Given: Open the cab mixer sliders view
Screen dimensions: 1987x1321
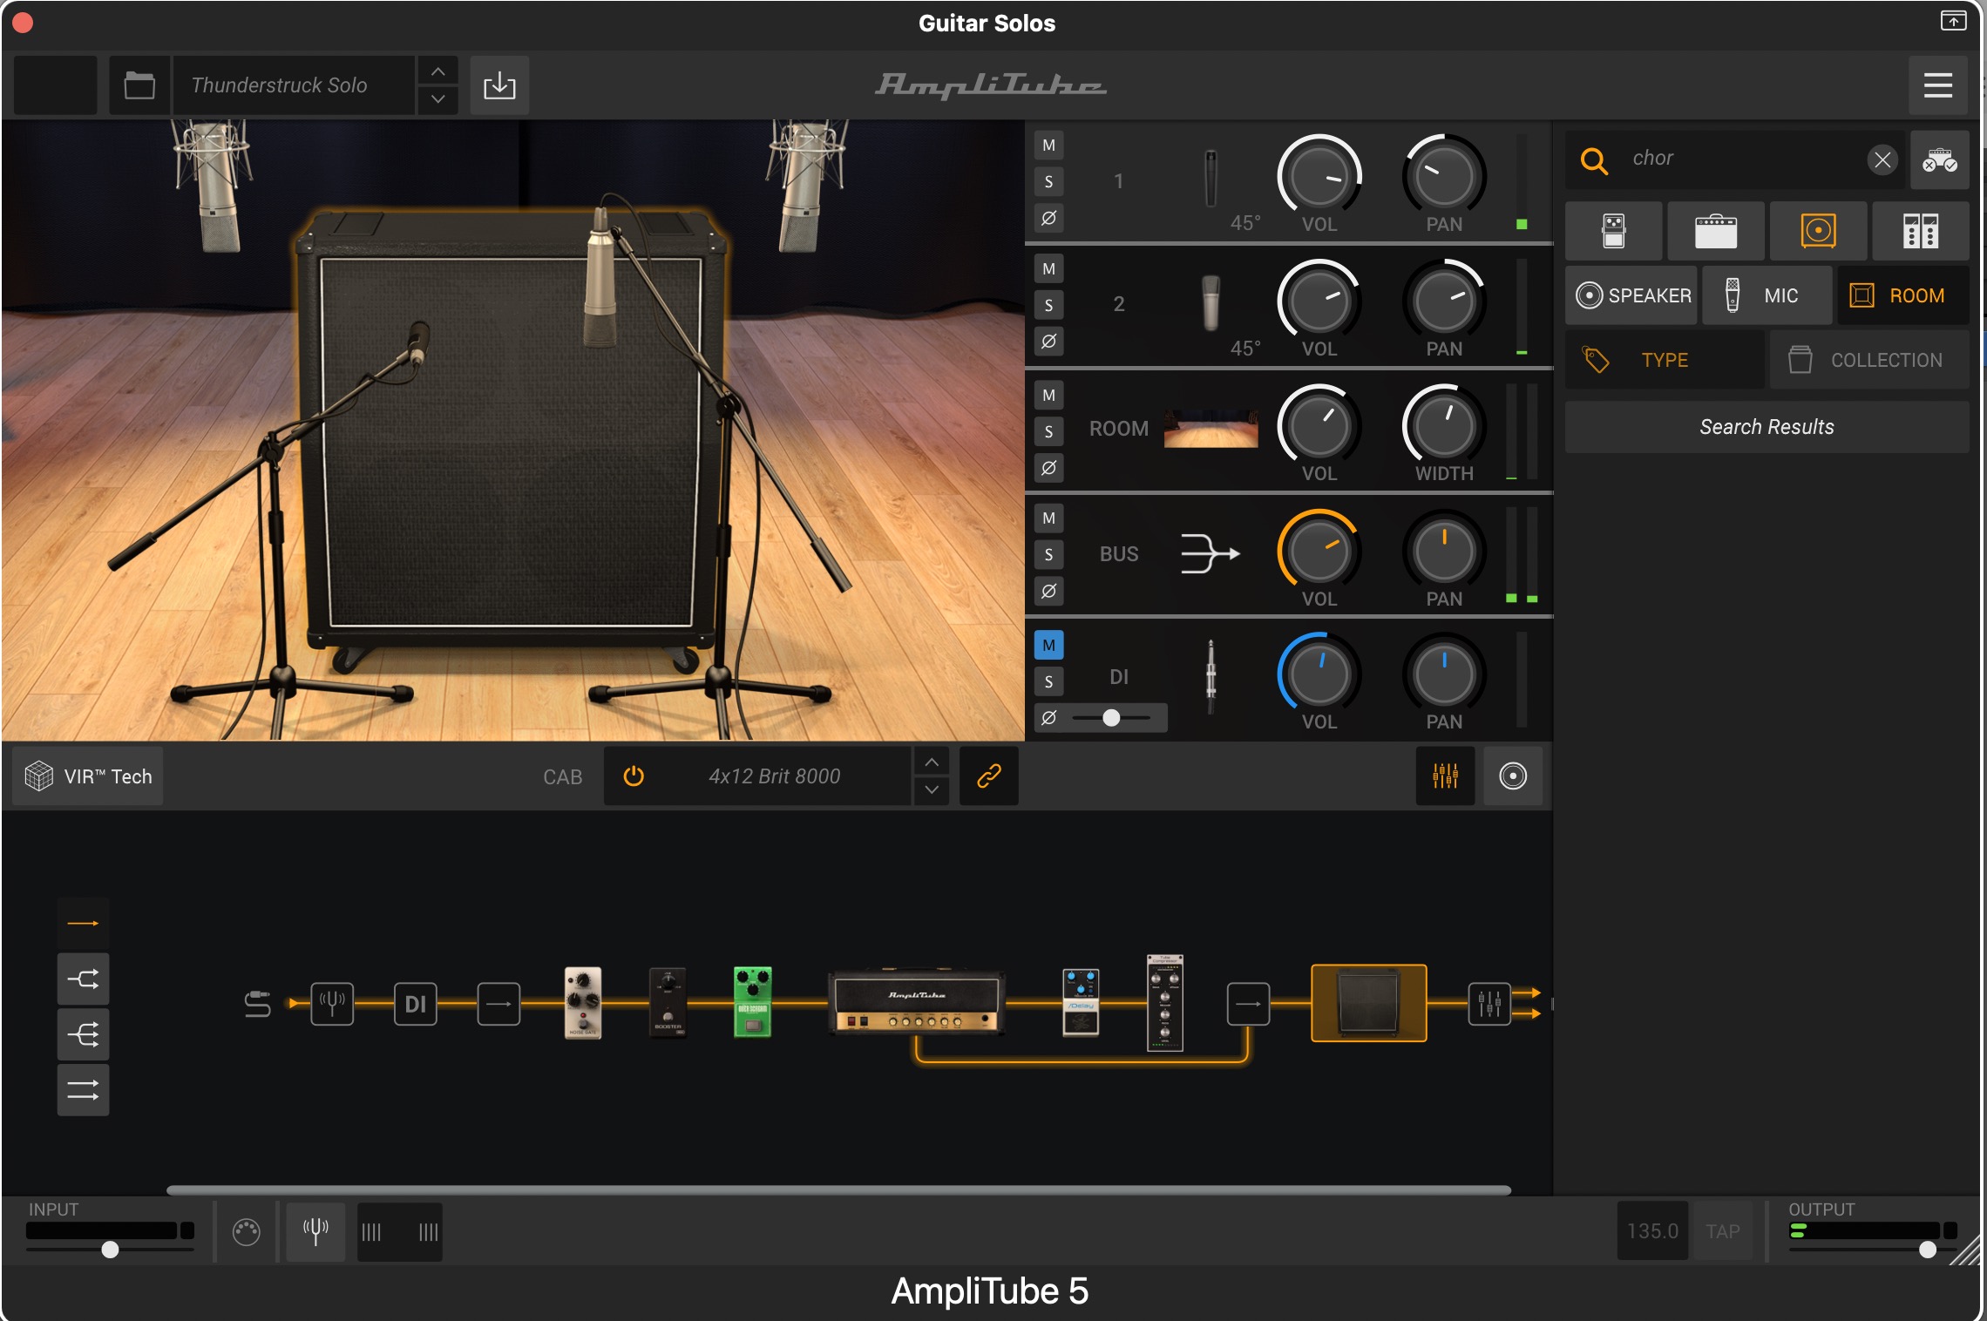Looking at the screenshot, I should pos(1445,776).
